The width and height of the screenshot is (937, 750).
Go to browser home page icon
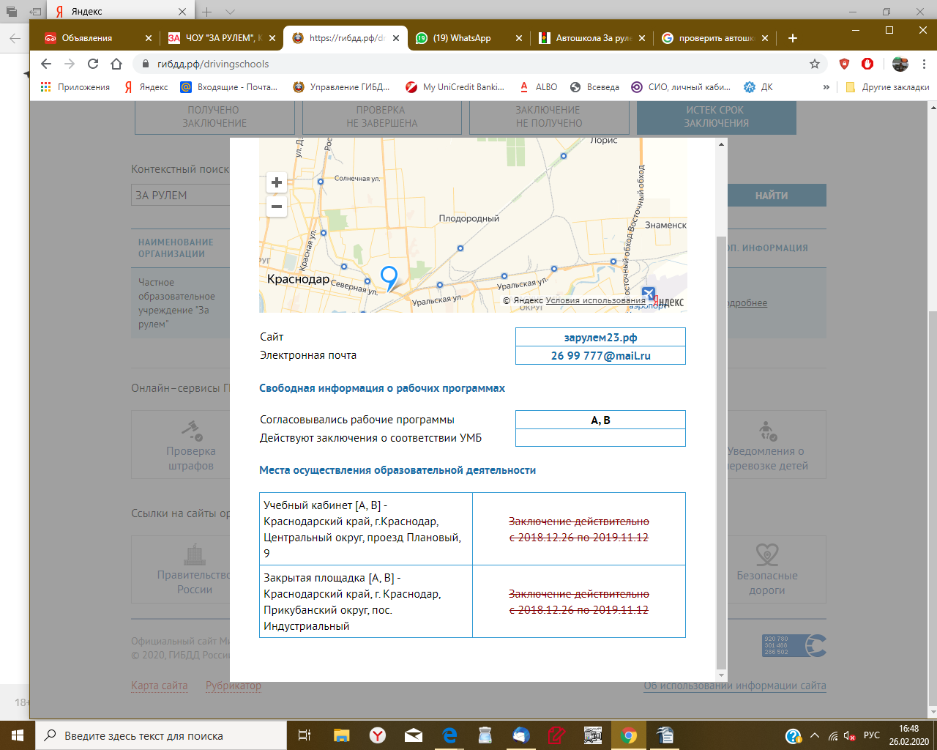tap(116, 64)
